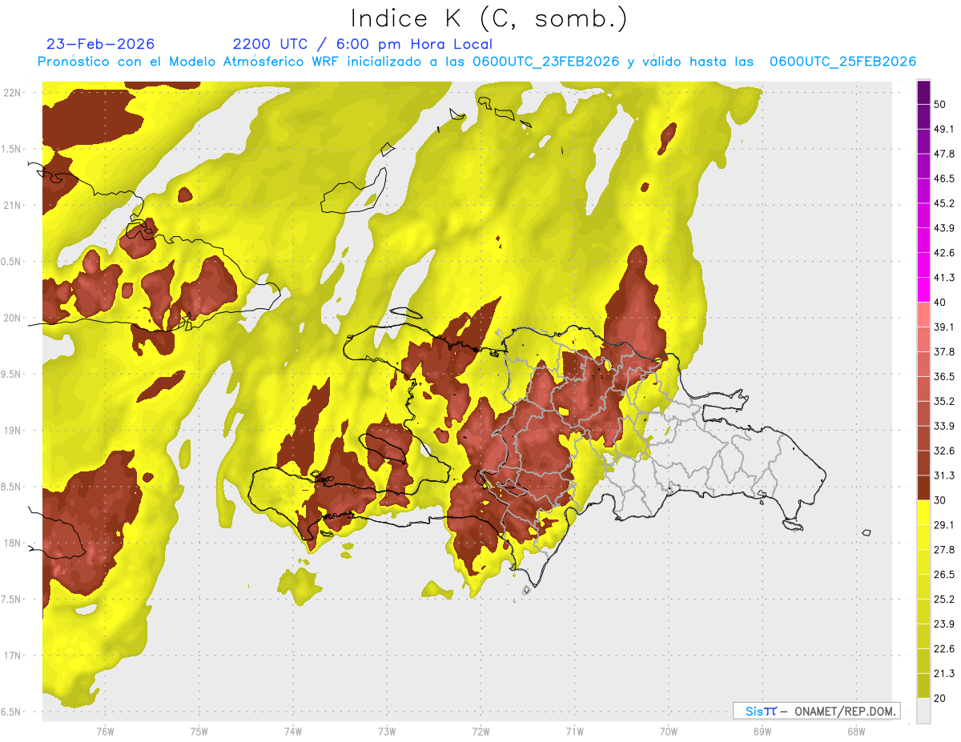Click the magenta colorbar segment between 40 and 41.3

[923, 290]
